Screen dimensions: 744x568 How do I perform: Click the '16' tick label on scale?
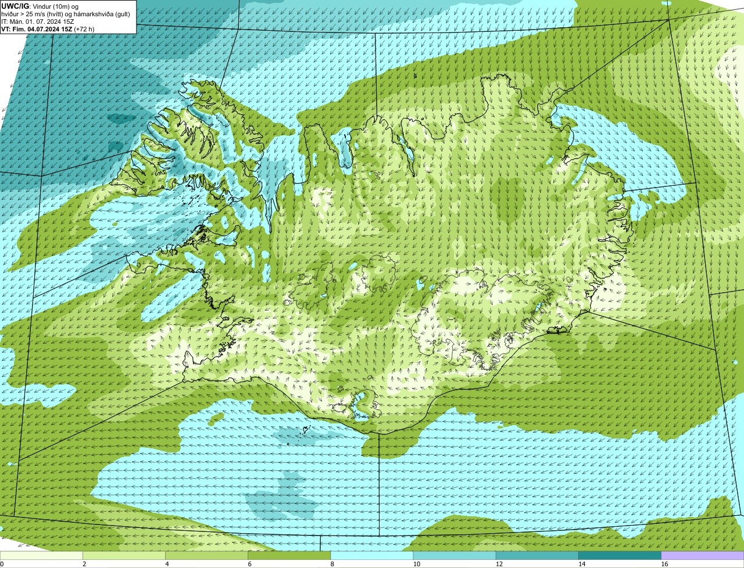pos(664,564)
